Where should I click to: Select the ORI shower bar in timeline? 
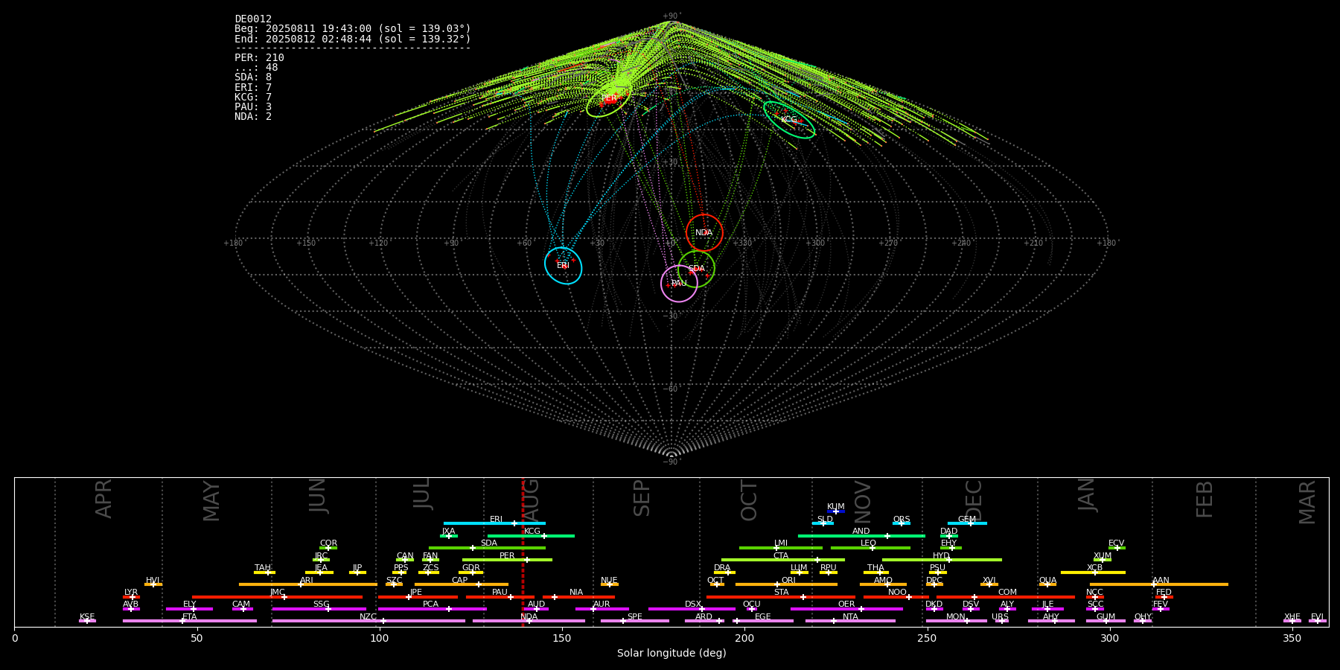[786, 584]
